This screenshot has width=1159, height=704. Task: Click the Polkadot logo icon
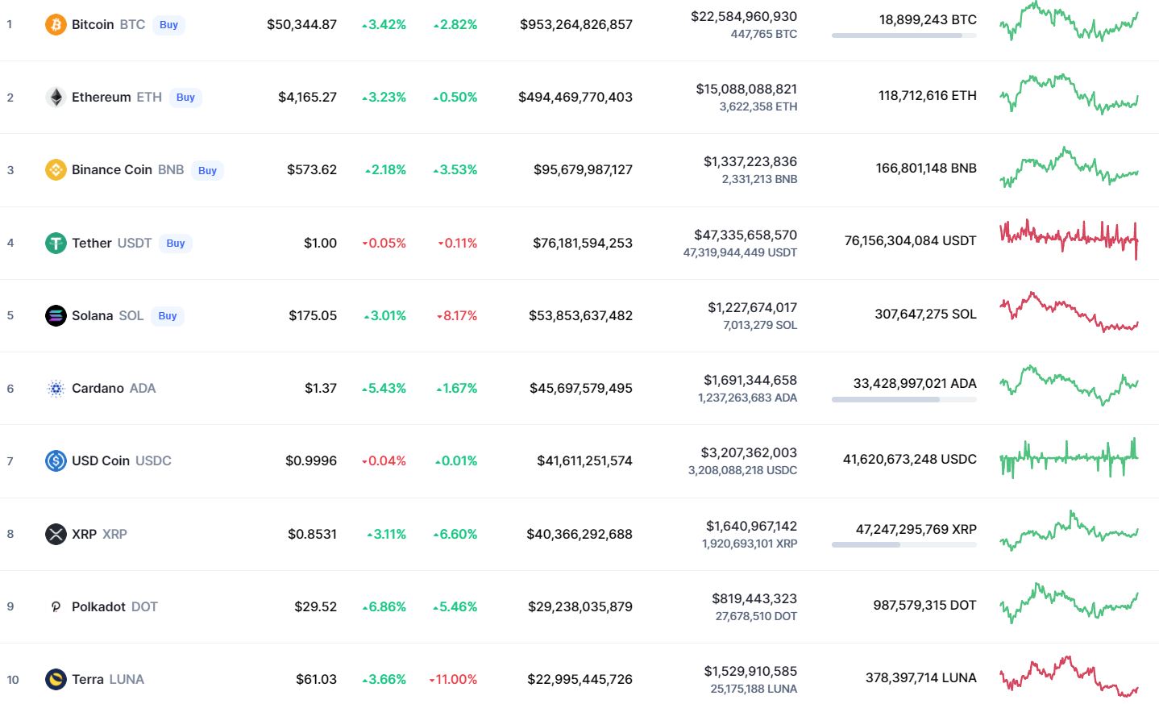[56, 606]
